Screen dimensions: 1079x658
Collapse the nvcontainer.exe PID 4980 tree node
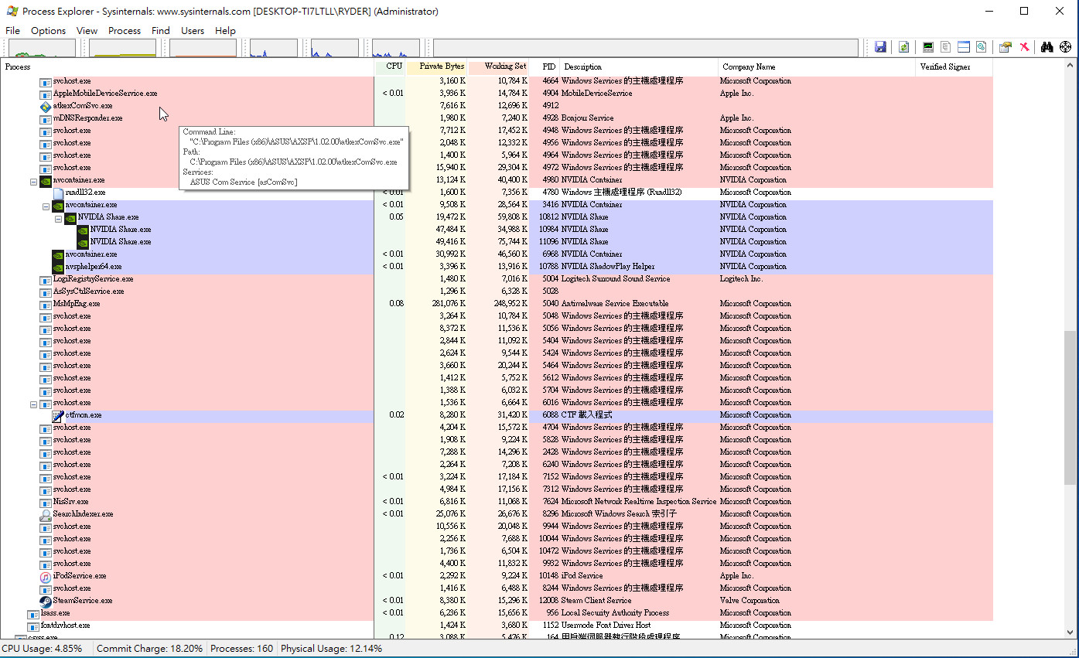(33, 182)
